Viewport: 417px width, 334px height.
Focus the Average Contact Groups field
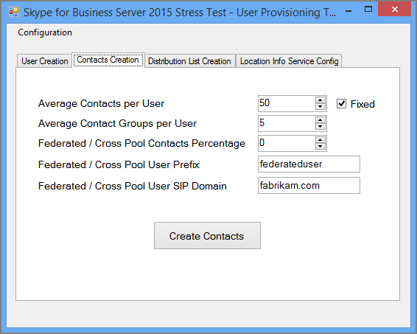(x=287, y=123)
